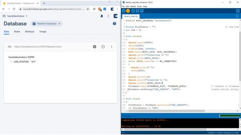241x135 pixels.
Task: Click the "void setup()" code line
Action: [x=134, y=36]
